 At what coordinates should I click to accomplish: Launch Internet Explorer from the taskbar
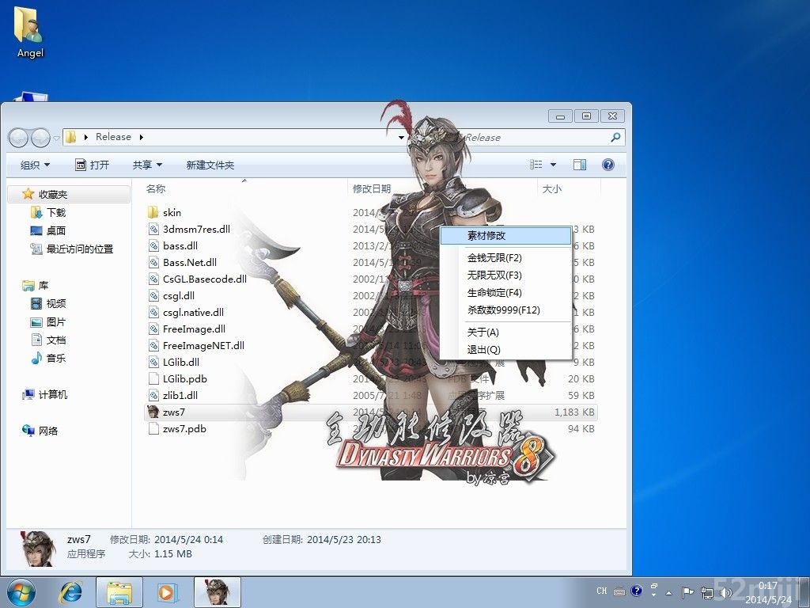coord(72,591)
